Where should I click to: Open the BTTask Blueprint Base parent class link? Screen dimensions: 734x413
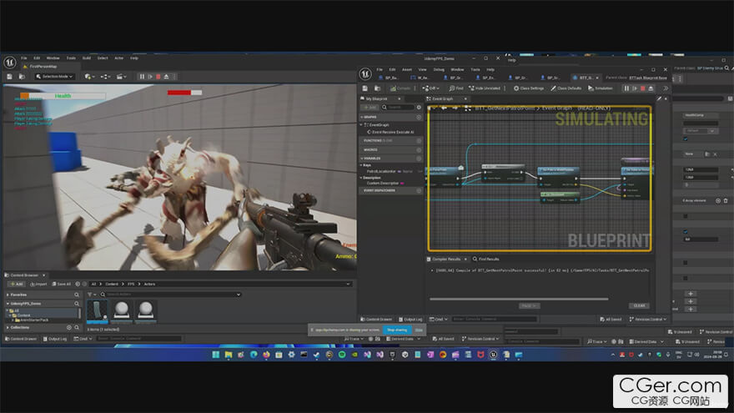coord(648,78)
